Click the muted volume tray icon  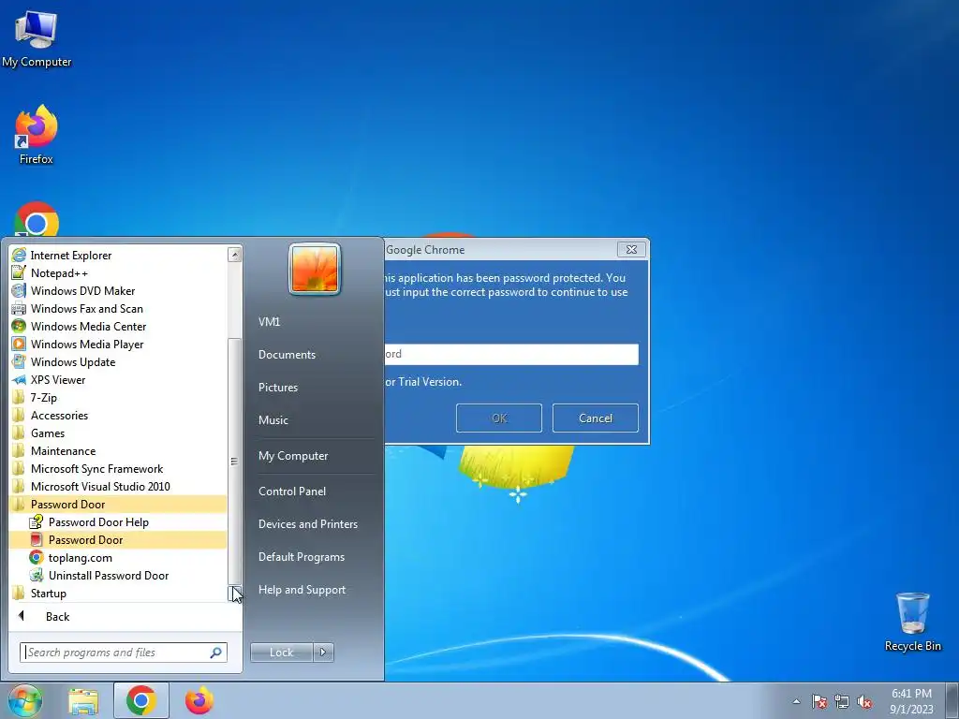[864, 702]
